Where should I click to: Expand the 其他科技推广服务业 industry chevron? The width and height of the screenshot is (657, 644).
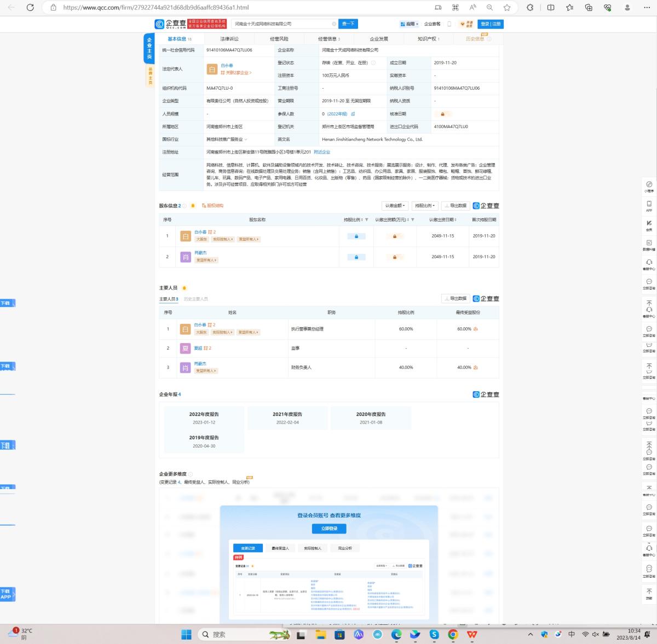coord(246,140)
